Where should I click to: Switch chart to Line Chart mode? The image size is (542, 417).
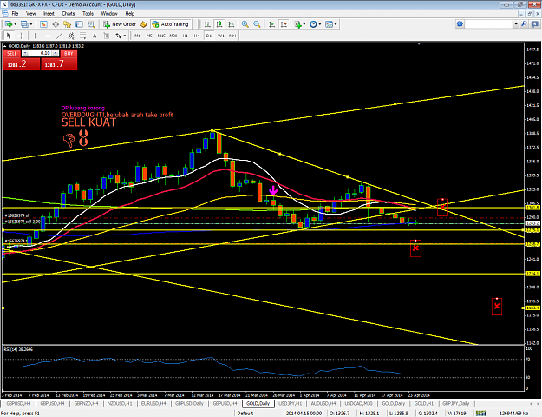tap(231, 24)
